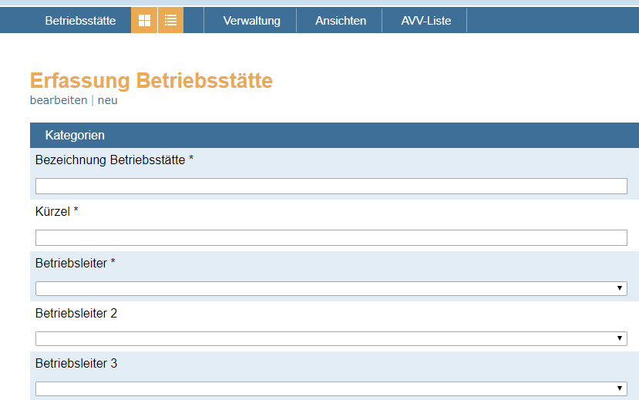Screen dimensions: 639x400
Task: Open the Betriebsleiter 3 combo box
Action: point(331,388)
